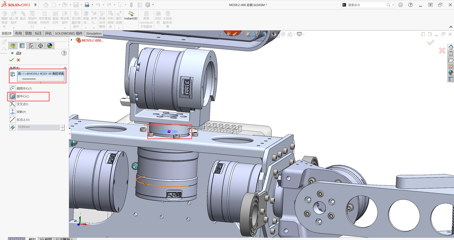Open the SOLIDWORKS 插件 tab
The width and height of the screenshot is (454, 240).
tap(69, 33)
